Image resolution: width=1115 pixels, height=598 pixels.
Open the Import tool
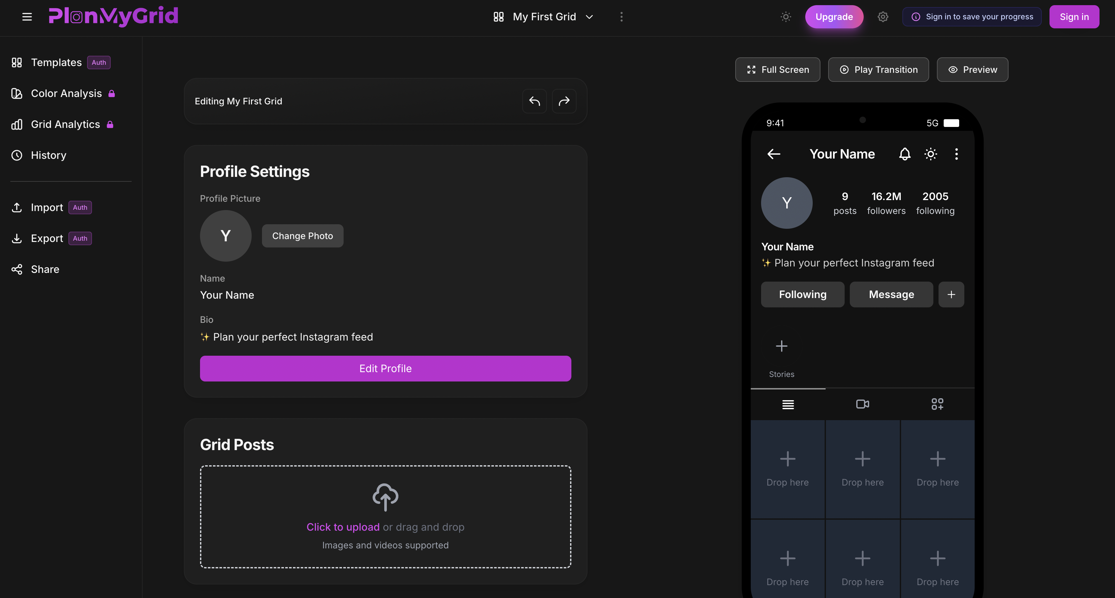tap(46, 207)
